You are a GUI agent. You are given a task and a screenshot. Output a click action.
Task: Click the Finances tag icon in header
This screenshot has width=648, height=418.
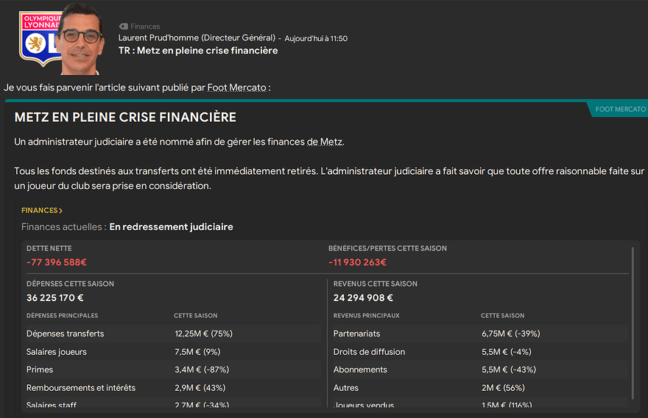(123, 26)
